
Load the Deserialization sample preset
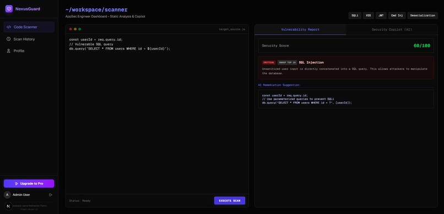[423, 15]
